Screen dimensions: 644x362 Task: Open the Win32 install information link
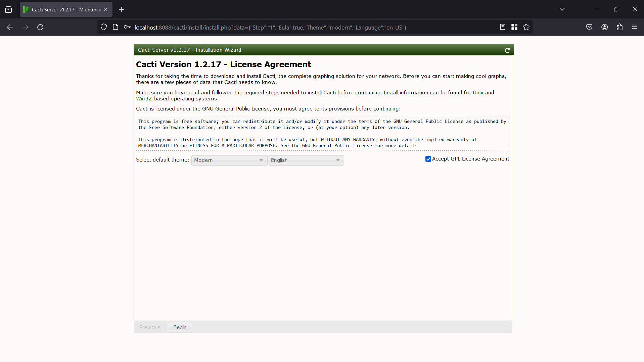coord(144,99)
